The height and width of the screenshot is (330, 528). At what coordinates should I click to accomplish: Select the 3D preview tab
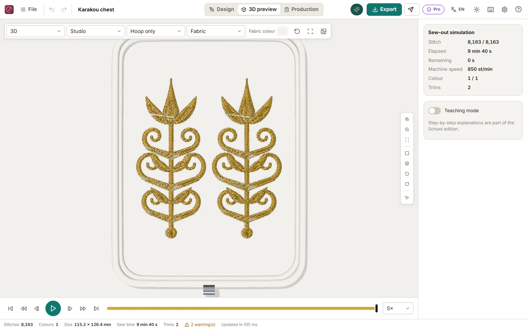(259, 10)
